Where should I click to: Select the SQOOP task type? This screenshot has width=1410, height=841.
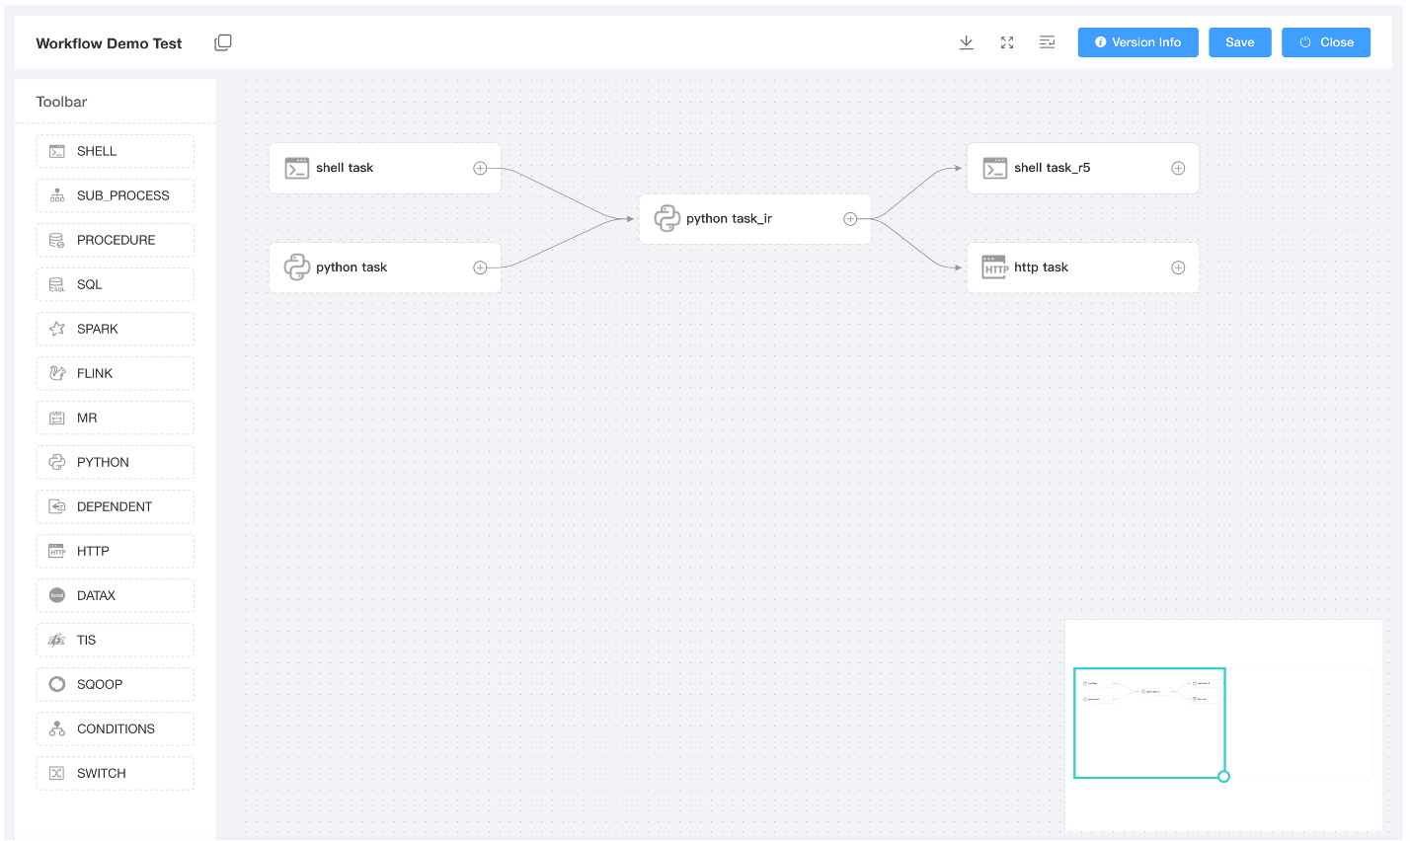115,683
